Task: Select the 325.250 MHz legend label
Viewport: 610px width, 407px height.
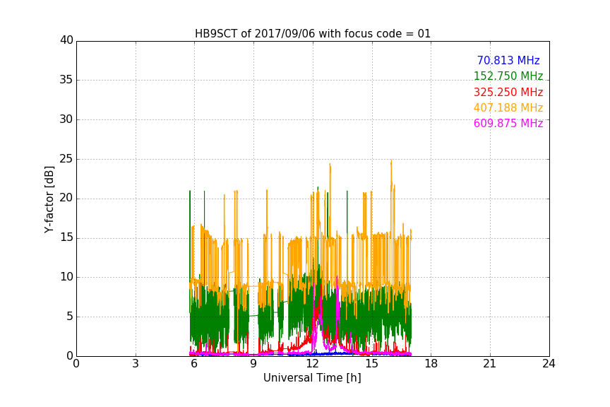Action: 508,93
